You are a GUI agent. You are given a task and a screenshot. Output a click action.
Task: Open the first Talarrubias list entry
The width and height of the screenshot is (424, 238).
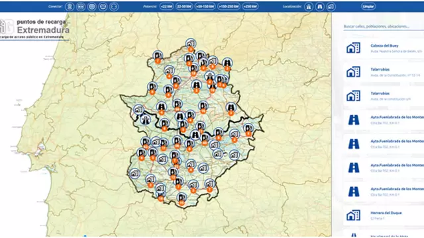pos(384,72)
